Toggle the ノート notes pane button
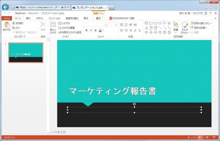 click(192, 137)
